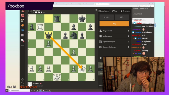Click the black queen on c6
The image size is (169, 95).
[48, 35]
